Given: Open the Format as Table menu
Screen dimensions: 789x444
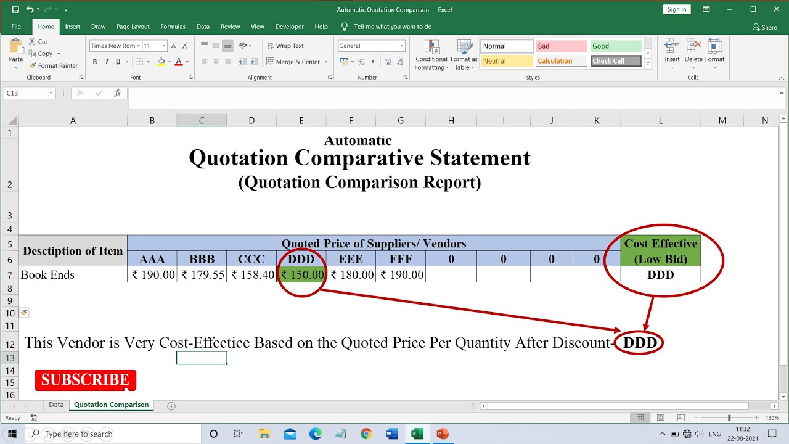Looking at the screenshot, I should pos(464,55).
